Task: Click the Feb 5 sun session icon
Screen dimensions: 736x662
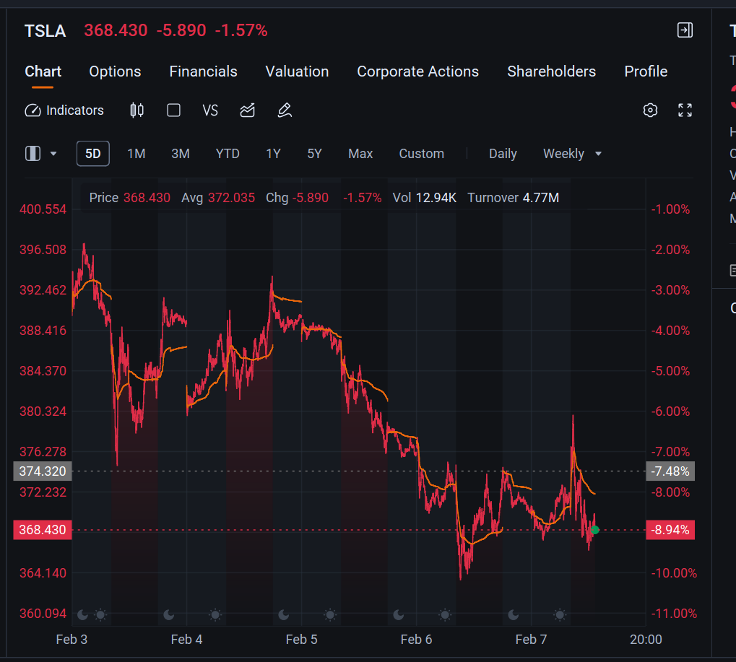Action: pyautogui.click(x=330, y=614)
